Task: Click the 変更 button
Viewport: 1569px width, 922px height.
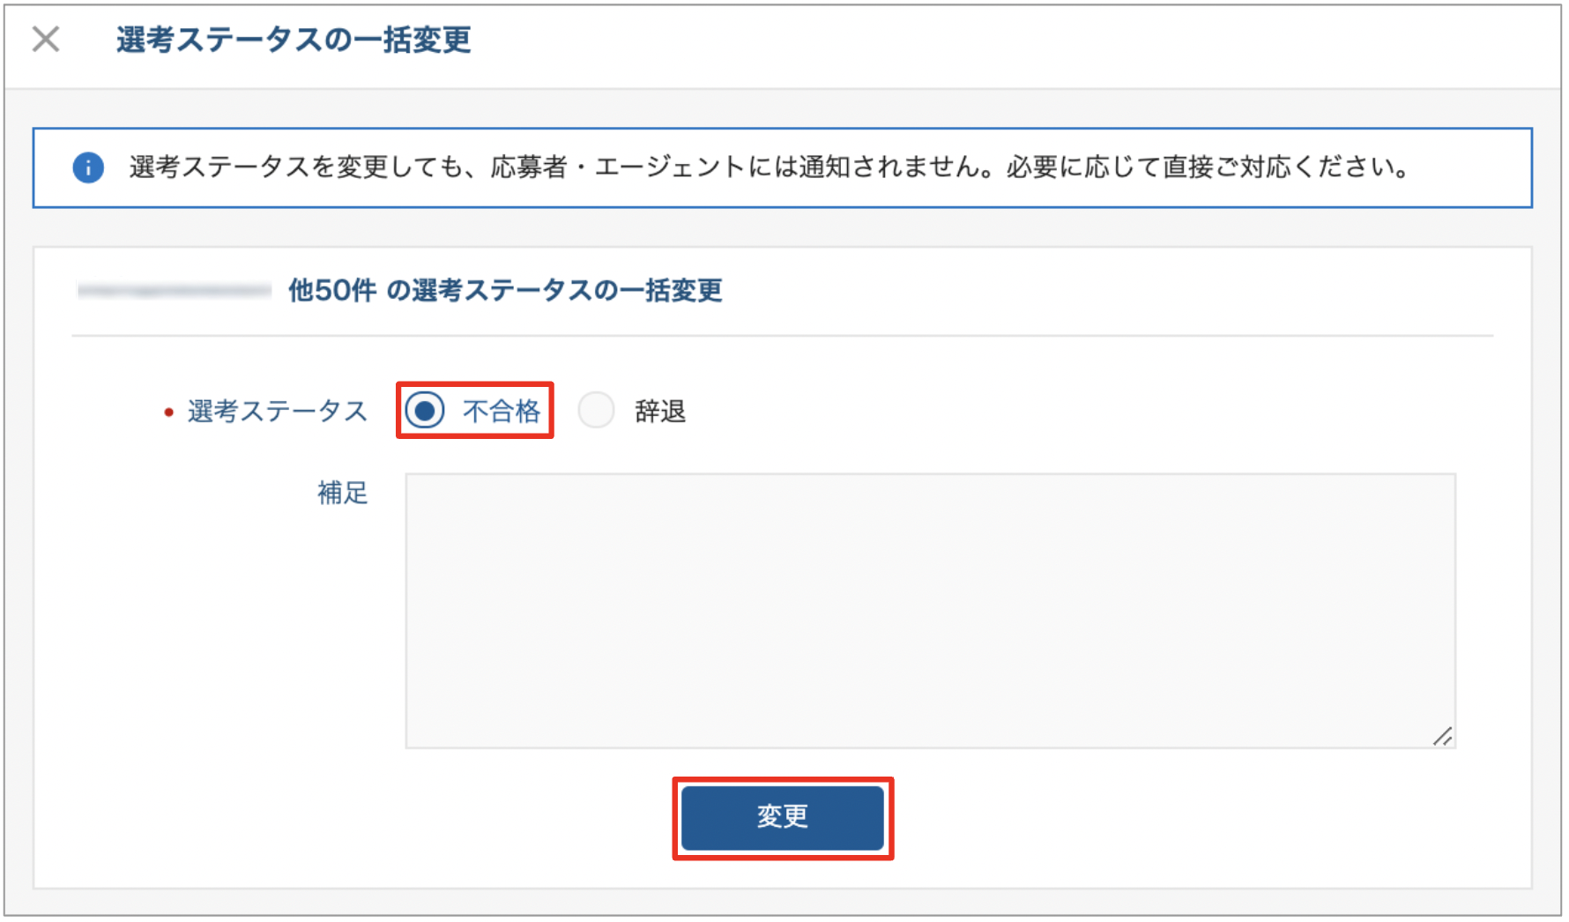Action: click(783, 817)
